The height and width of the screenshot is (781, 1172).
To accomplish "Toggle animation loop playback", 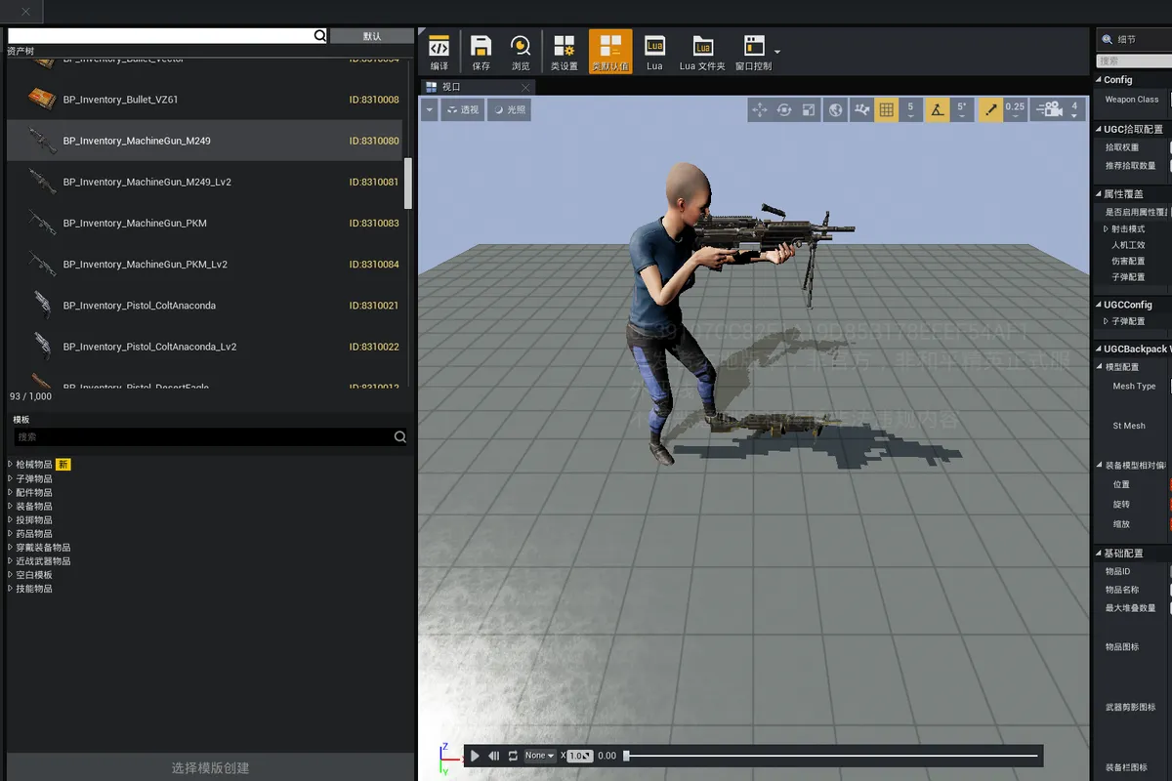I will point(513,756).
